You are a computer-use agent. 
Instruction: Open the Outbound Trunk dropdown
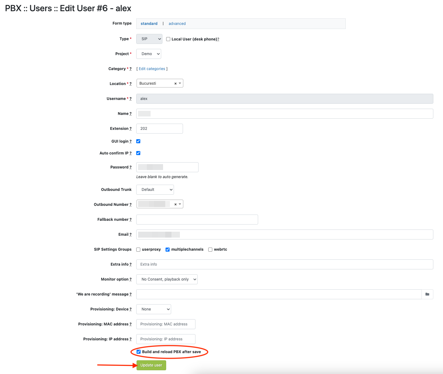[x=155, y=190]
